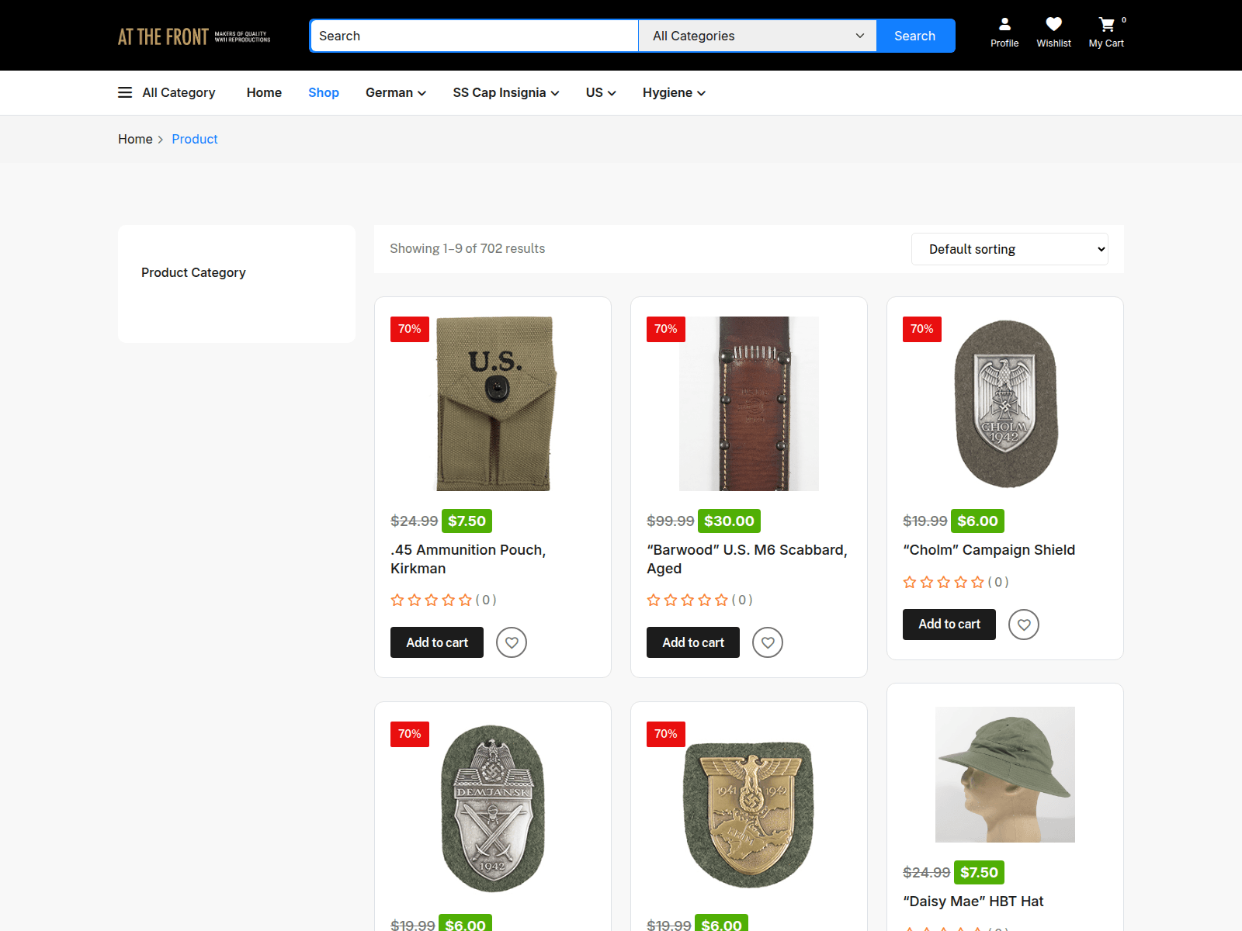The image size is (1242, 931).
Task: Open ".45 Ammunition Pouch, Kirkman" title
Action: [468, 559]
